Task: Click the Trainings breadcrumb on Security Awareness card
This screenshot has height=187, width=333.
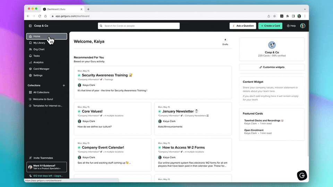Action: click(x=109, y=80)
